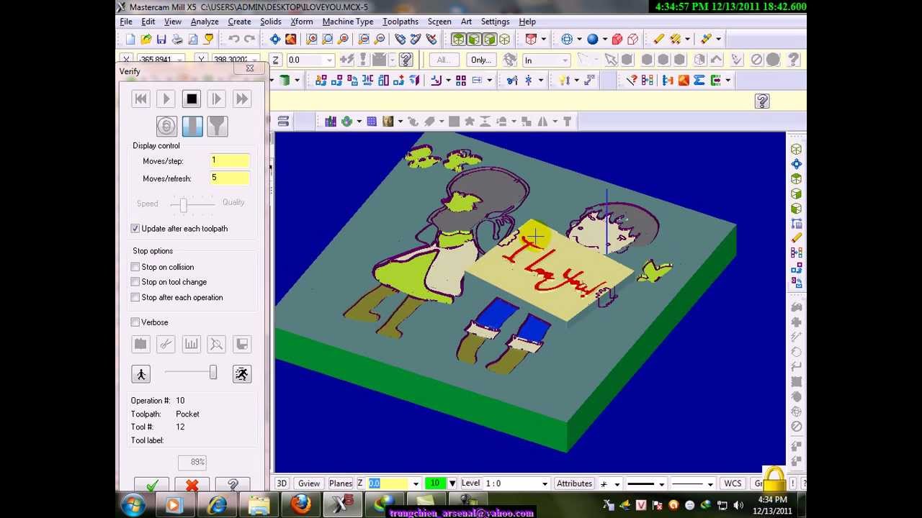Click the Zoom Window magnifier icon

(x=313, y=40)
